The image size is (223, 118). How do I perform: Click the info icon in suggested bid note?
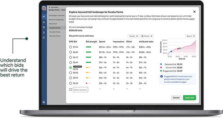point(161,77)
